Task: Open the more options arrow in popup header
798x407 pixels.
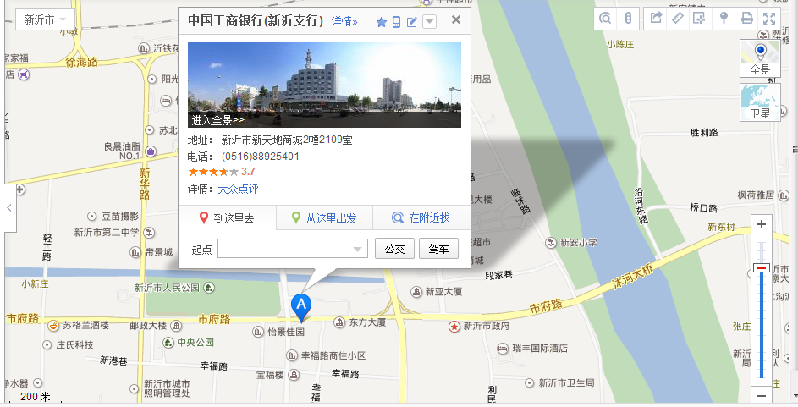Action: (430, 21)
